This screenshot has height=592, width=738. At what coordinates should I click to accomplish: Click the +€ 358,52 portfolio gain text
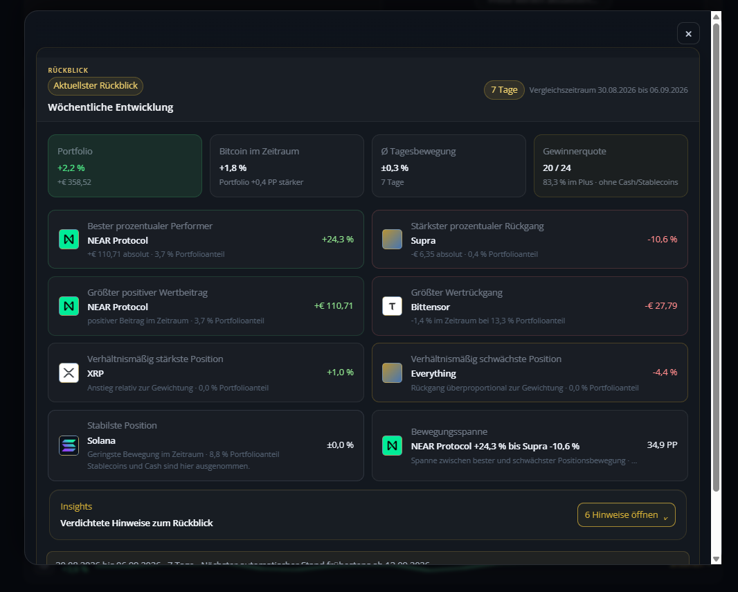pyautogui.click(x=74, y=182)
